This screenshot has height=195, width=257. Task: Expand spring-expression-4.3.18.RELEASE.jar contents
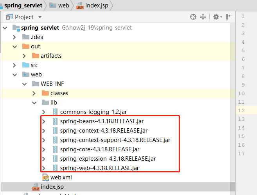tap(44, 159)
